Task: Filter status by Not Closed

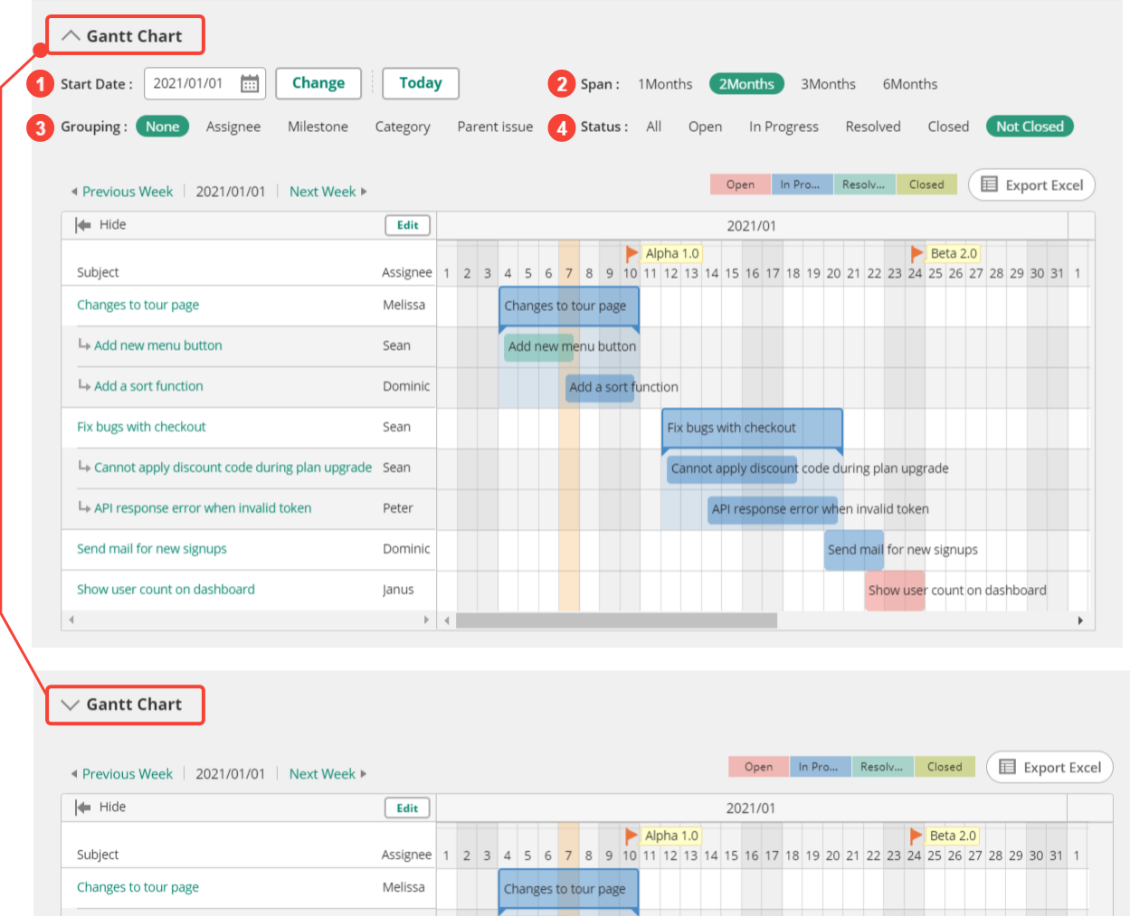Action: [x=1030, y=127]
